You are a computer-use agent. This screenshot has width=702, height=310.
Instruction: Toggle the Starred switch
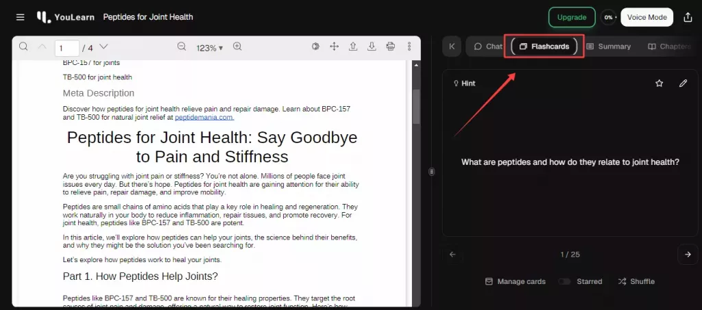pyautogui.click(x=565, y=281)
